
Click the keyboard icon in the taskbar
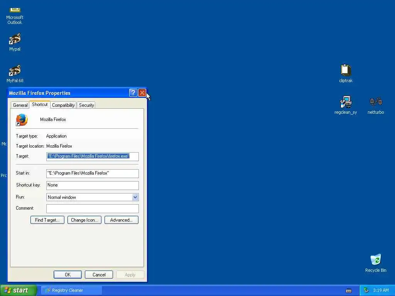(349, 291)
